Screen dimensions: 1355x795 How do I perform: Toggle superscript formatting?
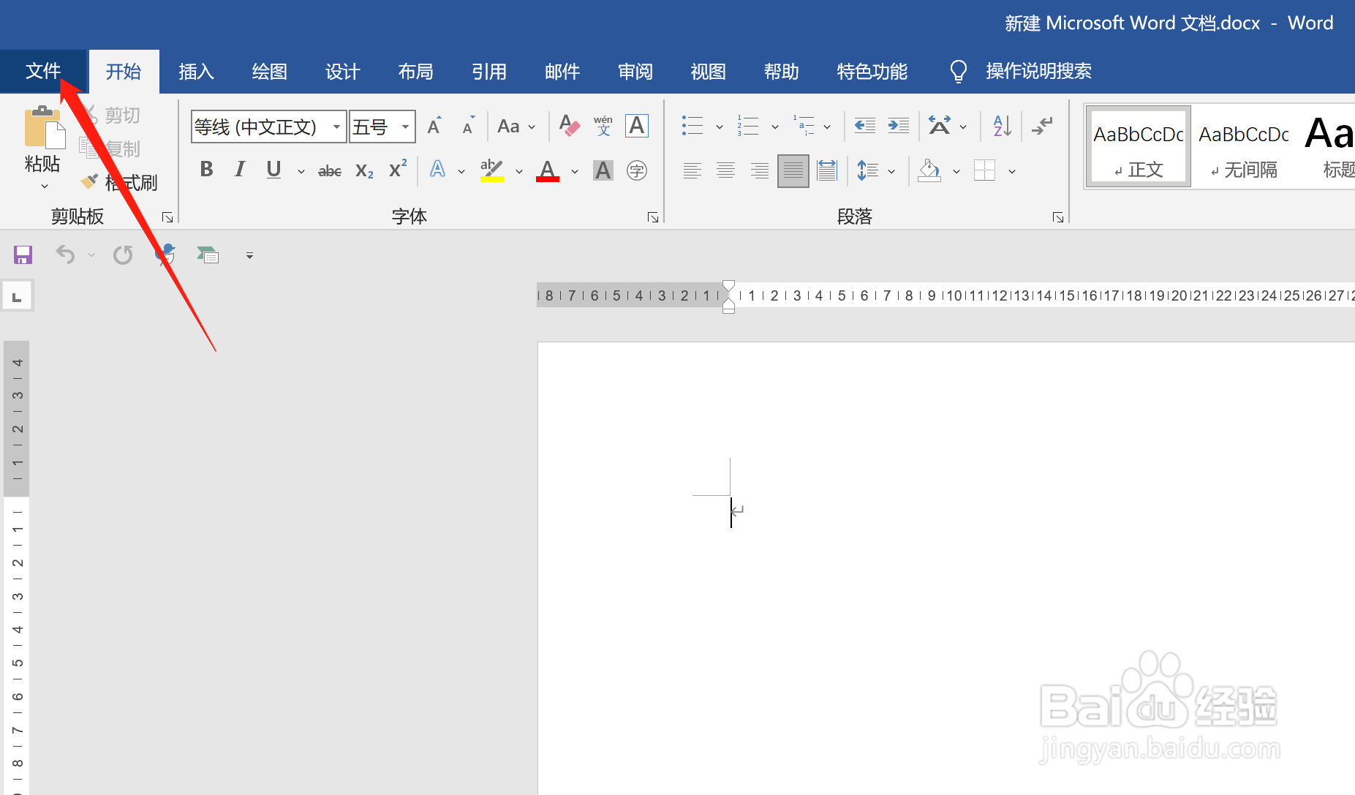[x=398, y=170]
